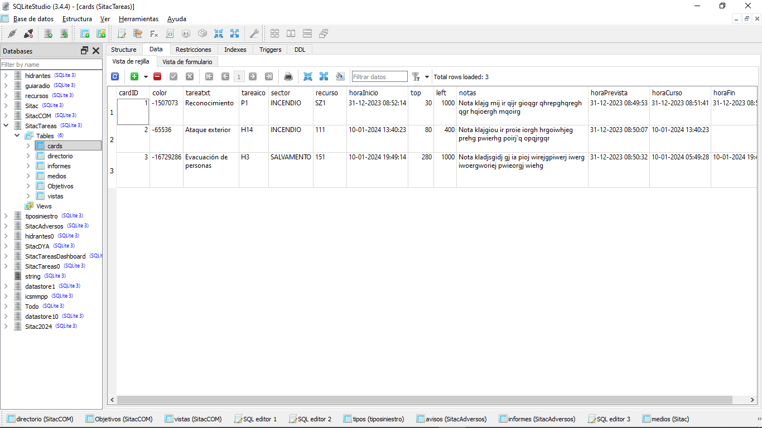Viewport: 762px width, 428px height.
Task: Switch to the DDL tab
Action: click(x=300, y=50)
